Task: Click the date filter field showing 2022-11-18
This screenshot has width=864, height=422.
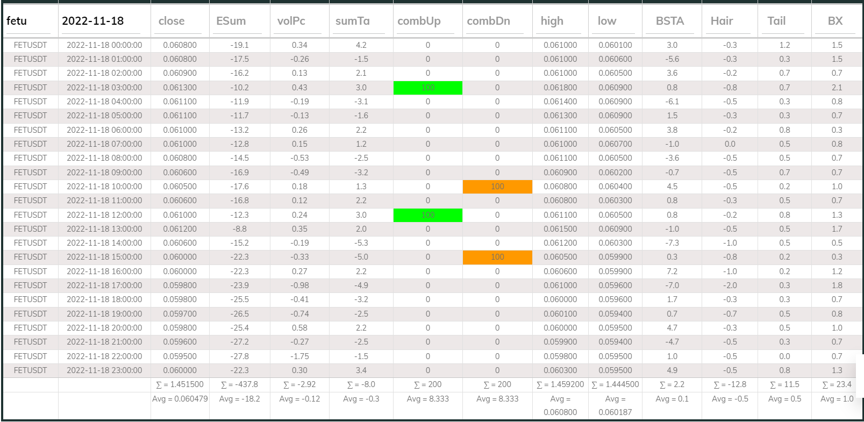Action: click(x=101, y=21)
